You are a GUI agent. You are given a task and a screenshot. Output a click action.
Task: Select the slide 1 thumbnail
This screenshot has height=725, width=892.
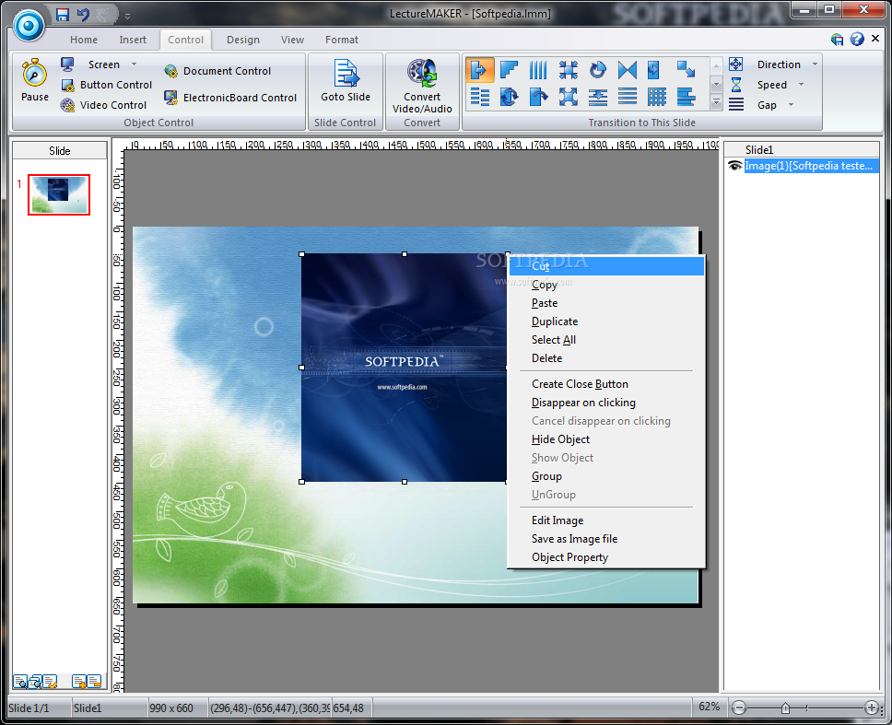pos(59,194)
